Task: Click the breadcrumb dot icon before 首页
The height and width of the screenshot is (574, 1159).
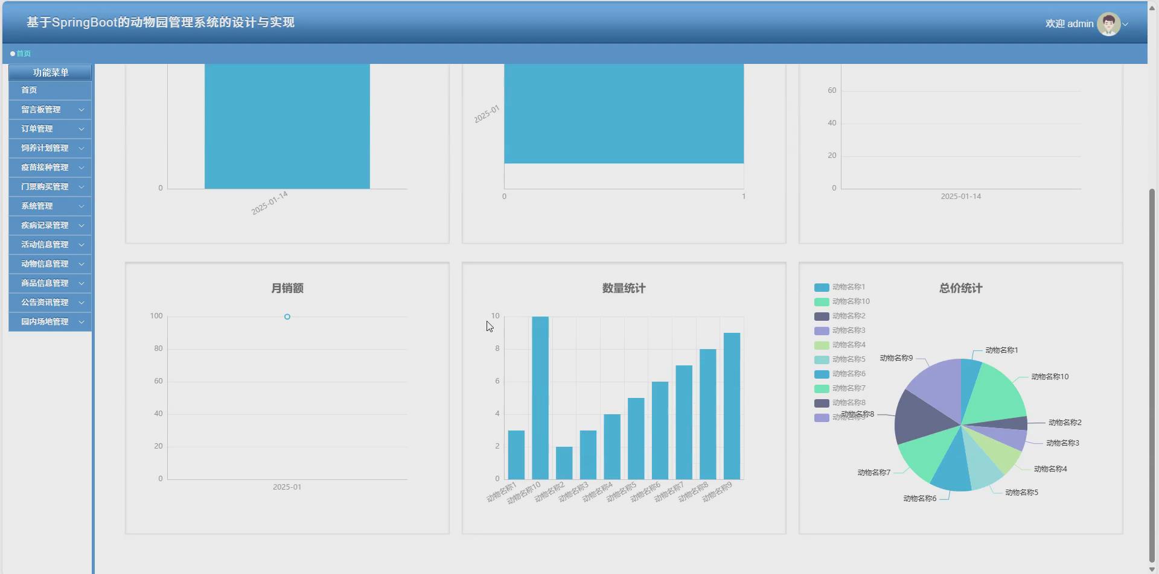Action: (13, 54)
